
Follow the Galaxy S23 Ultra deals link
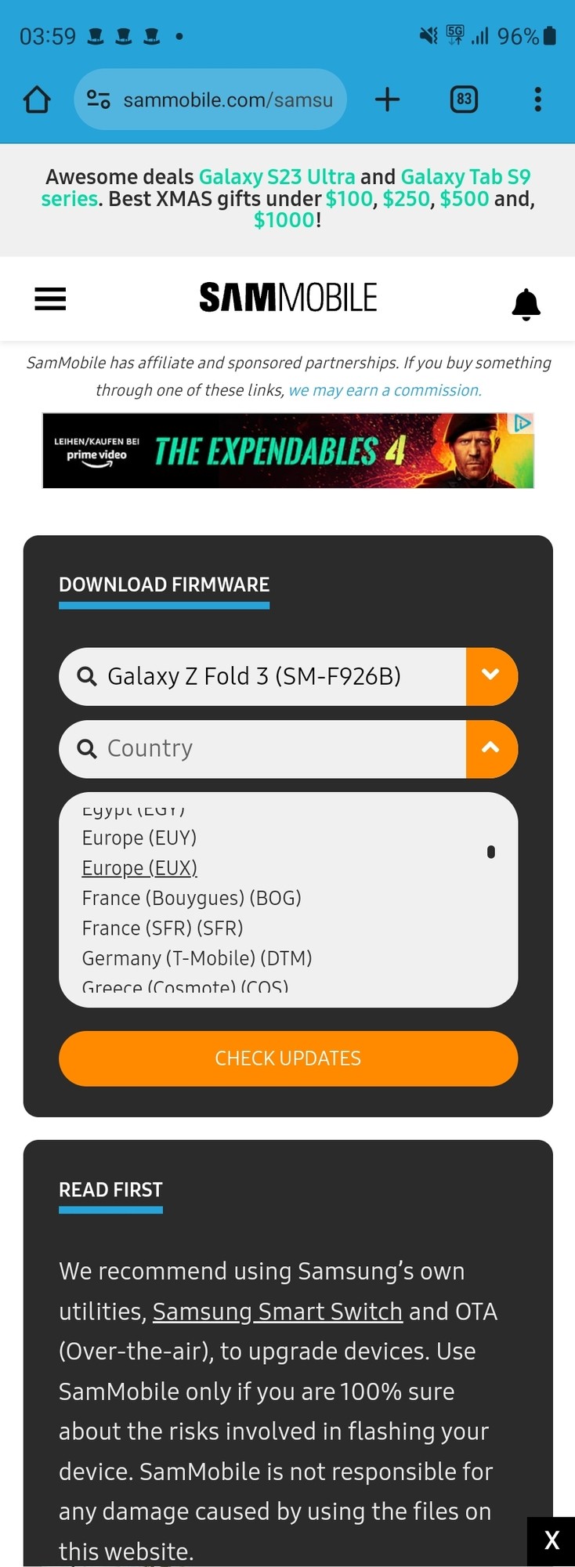[x=277, y=177]
